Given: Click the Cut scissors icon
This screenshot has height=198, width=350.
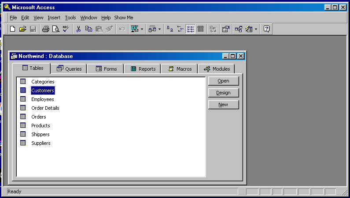Looking at the screenshot, I should click(78, 29).
